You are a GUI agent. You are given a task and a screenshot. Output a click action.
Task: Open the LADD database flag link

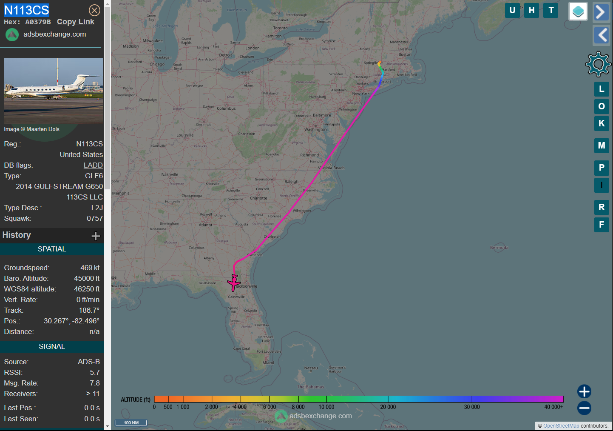tap(93, 165)
